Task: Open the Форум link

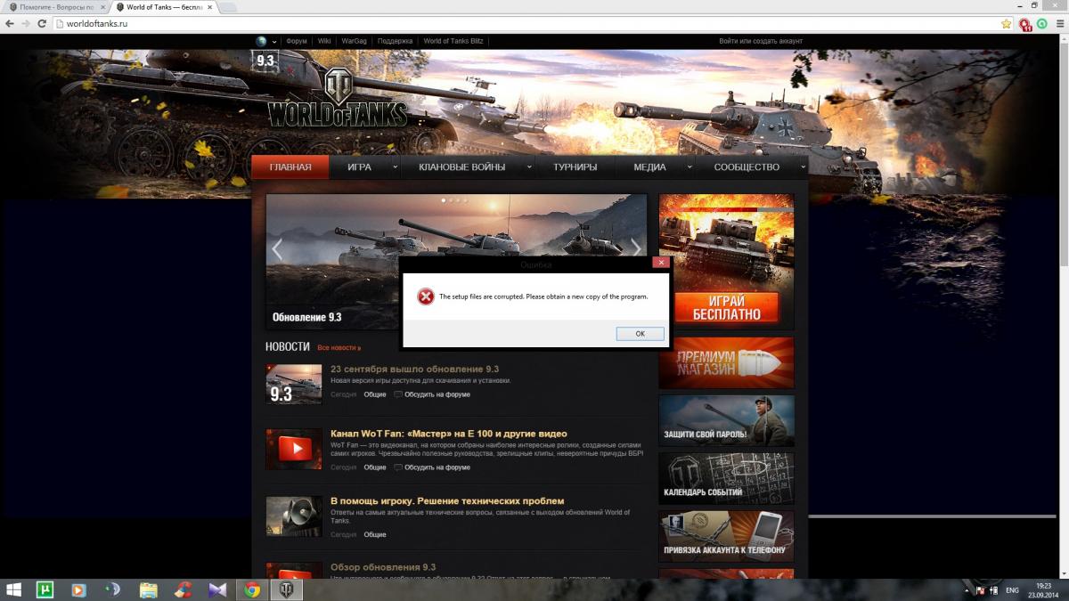Action: click(297, 41)
